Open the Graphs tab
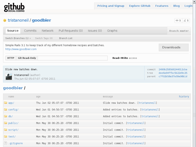Viewport: 196px width, 147px height. 112,31
